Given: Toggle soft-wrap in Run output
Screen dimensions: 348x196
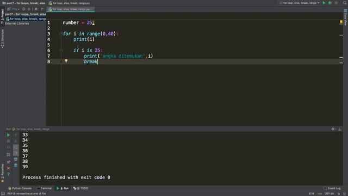Looking at the screenshot, I should (16, 147).
